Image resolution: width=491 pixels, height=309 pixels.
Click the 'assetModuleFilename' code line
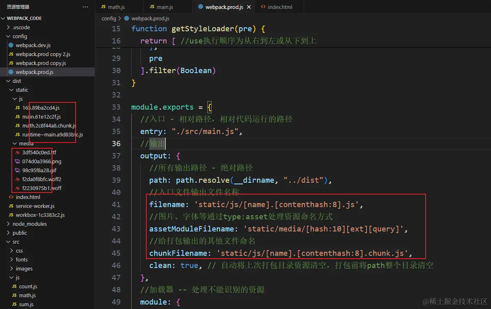pyautogui.click(x=278, y=229)
